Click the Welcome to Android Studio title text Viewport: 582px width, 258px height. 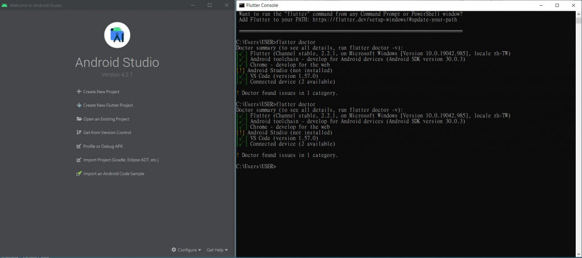[36, 6]
